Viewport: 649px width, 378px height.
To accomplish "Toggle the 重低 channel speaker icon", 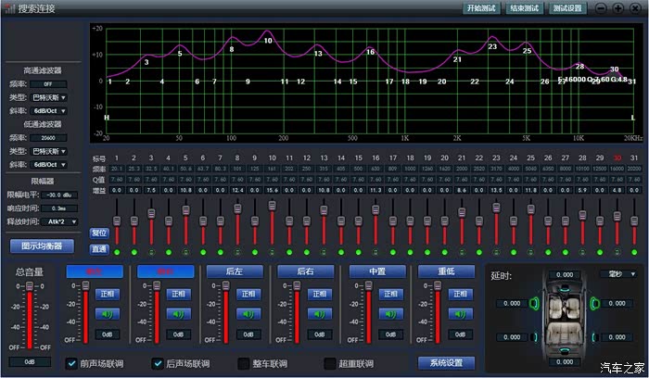I will click(x=460, y=314).
